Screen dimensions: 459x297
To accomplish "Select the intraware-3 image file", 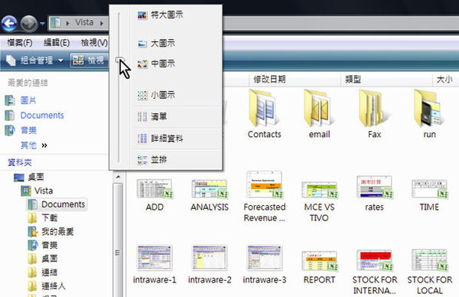I will tap(265, 265).
